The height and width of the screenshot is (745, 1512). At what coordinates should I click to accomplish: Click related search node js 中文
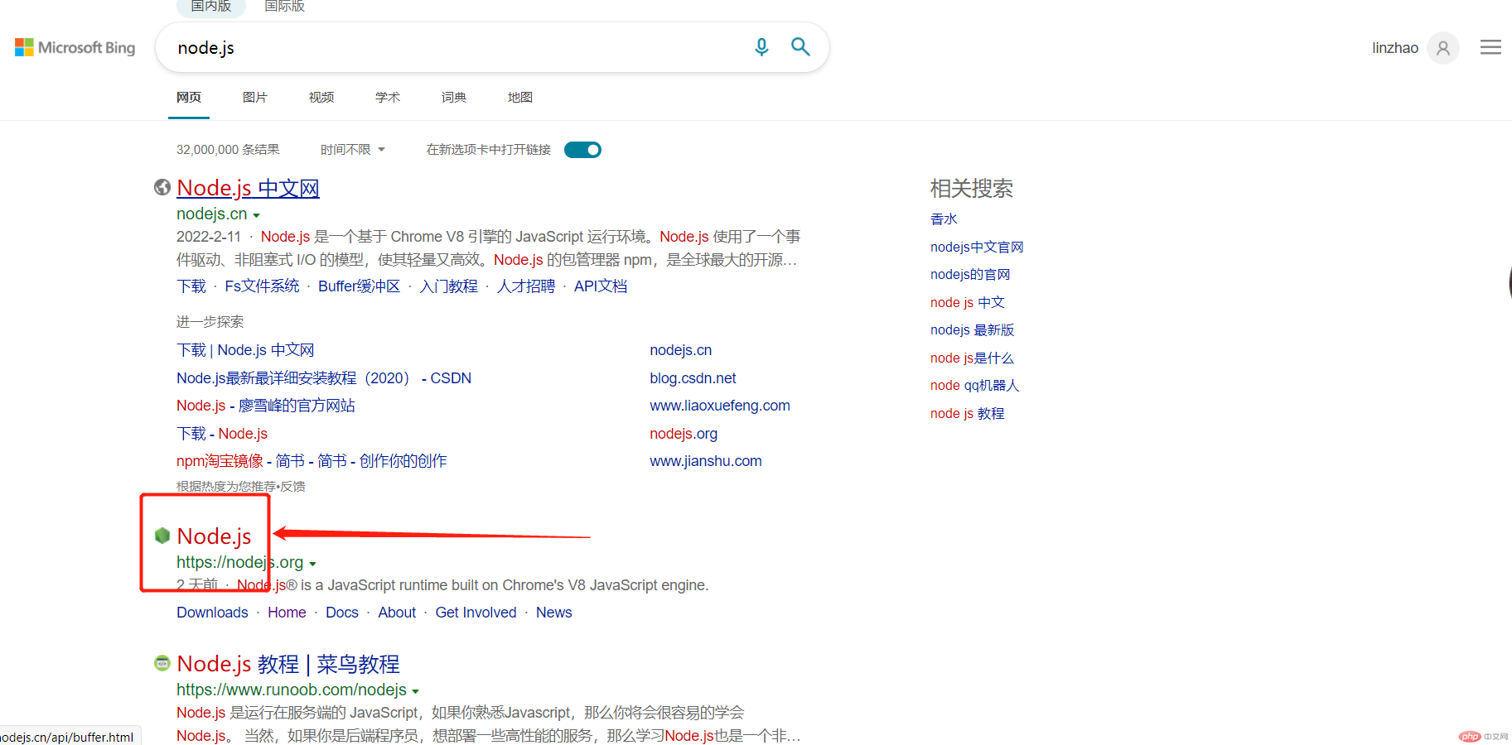click(967, 303)
